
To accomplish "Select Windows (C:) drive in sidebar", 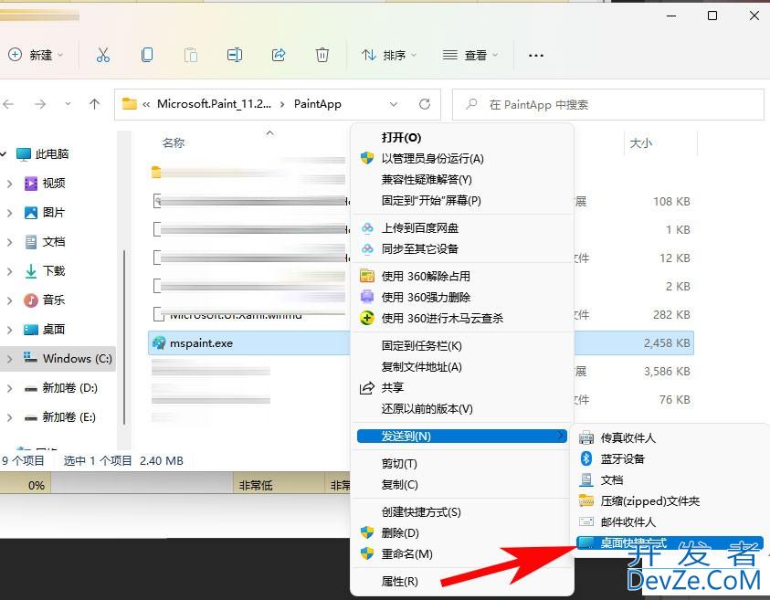I will click(58, 358).
